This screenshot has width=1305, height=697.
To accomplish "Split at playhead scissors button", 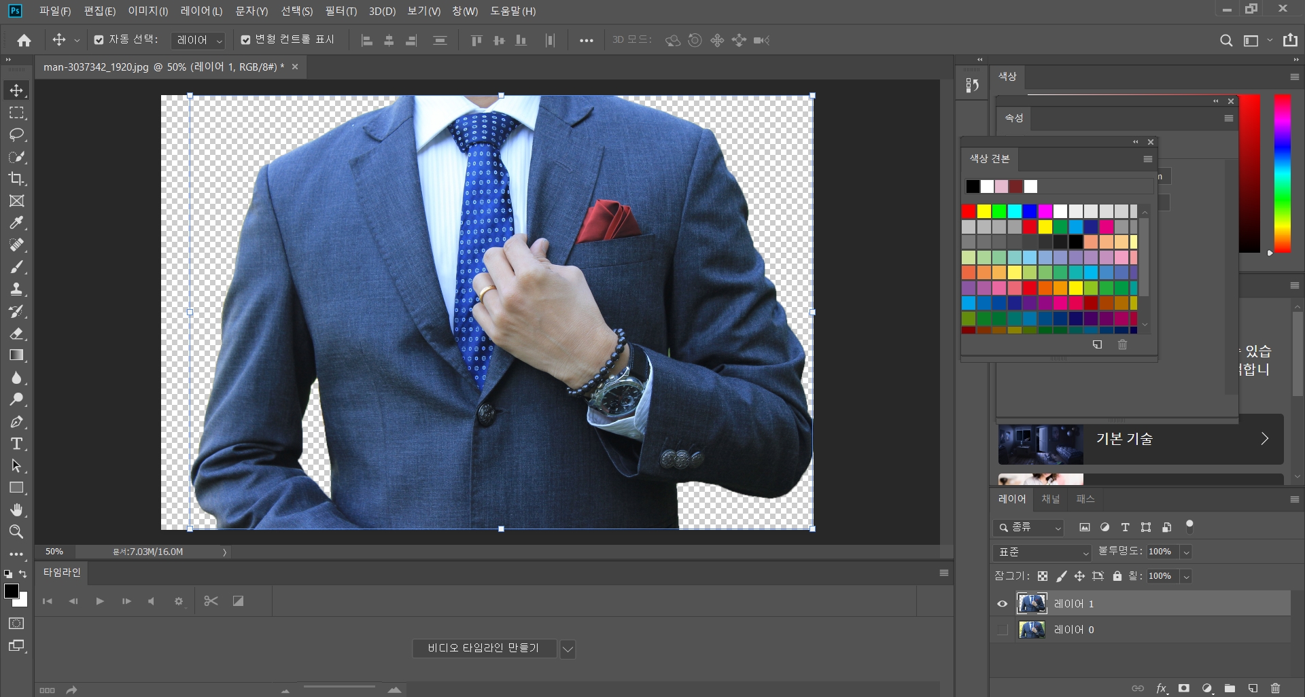I will (x=211, y=601).
